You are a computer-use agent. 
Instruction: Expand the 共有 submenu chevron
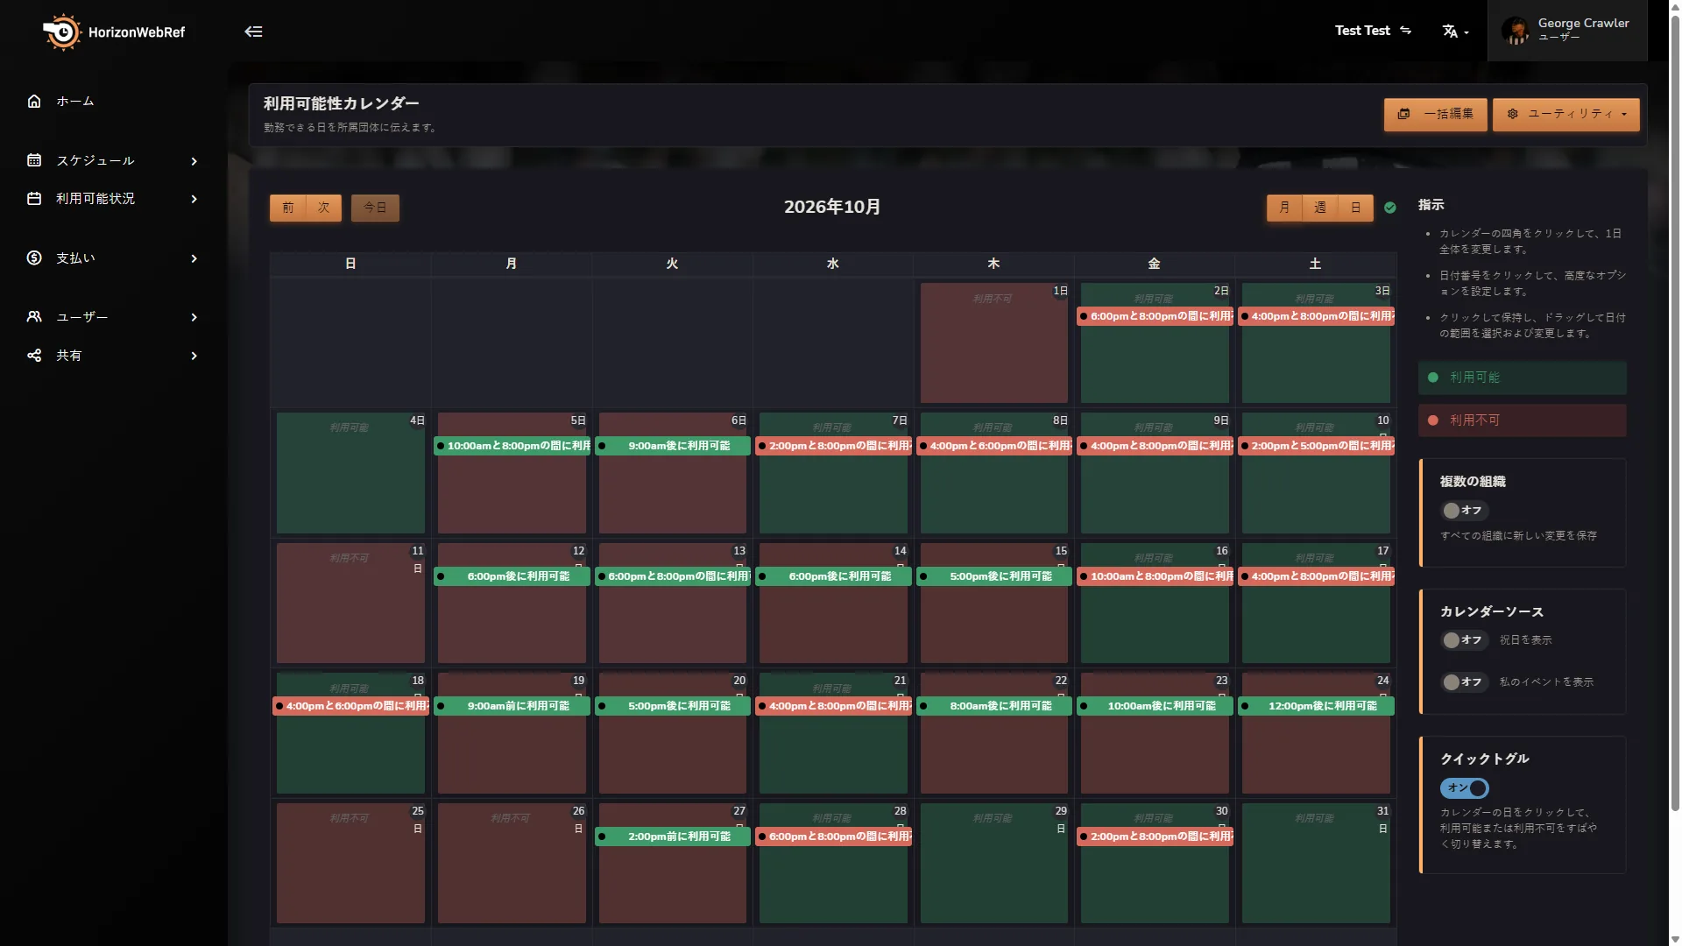click(x=194, y=357)
